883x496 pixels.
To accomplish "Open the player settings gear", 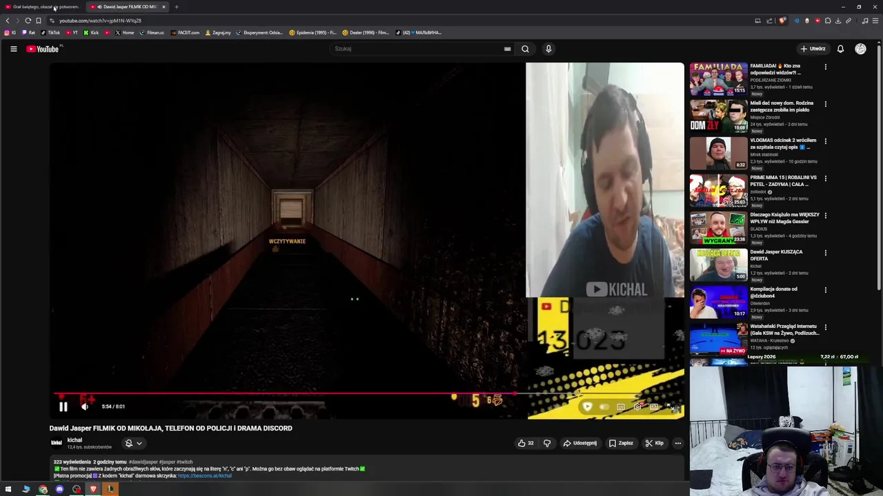I will point(637,407).
